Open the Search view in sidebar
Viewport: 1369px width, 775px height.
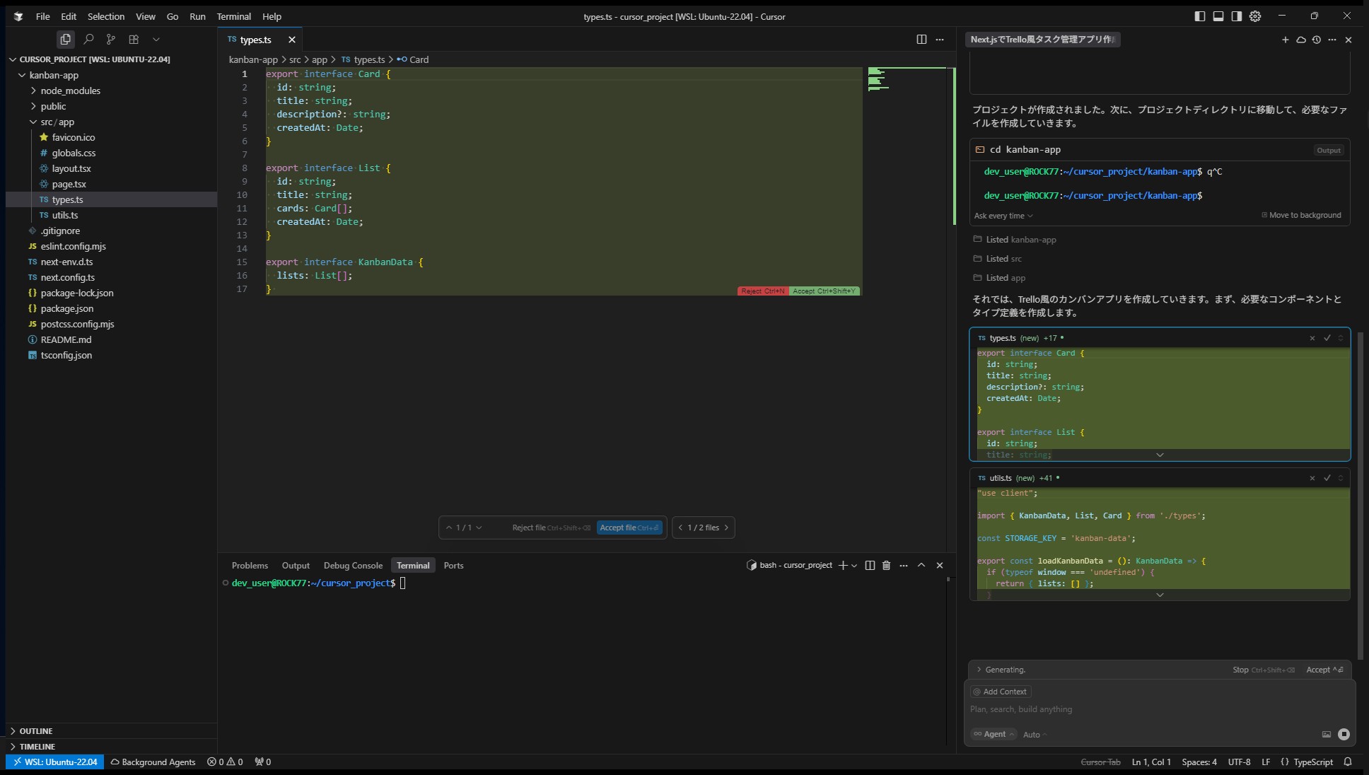88,40
